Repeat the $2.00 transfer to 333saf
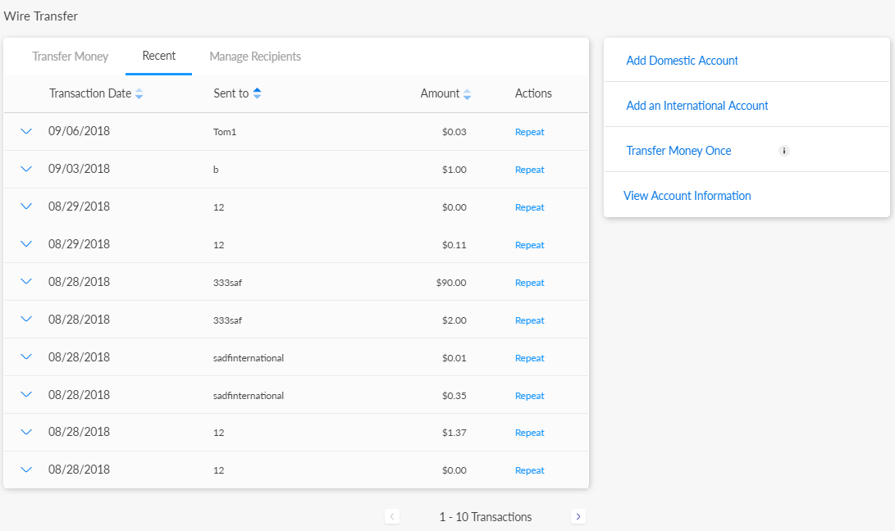 tap(529, 320)
